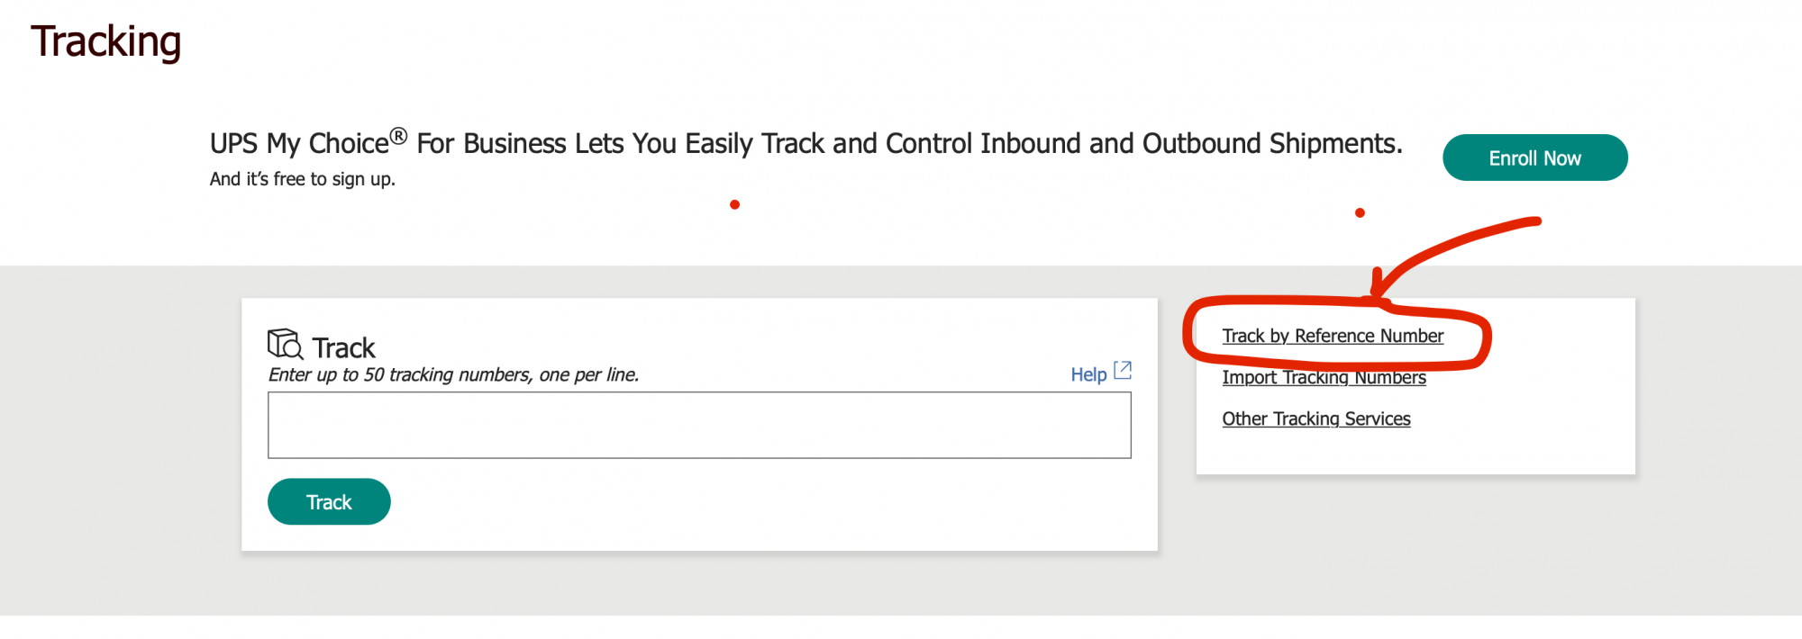Click the UPS My Choice headline text
Screen dimensions: 1802x639
coord(805,144)
